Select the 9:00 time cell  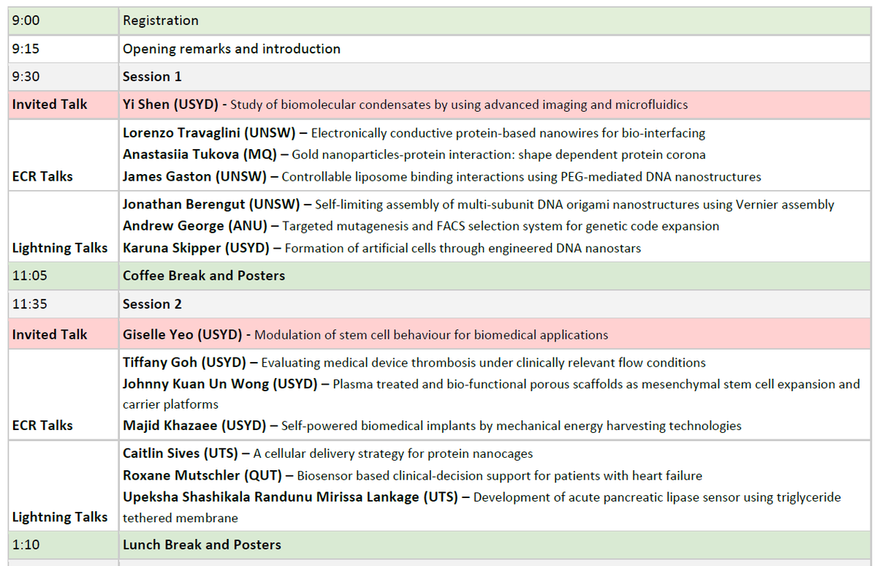tap(64, 20)
